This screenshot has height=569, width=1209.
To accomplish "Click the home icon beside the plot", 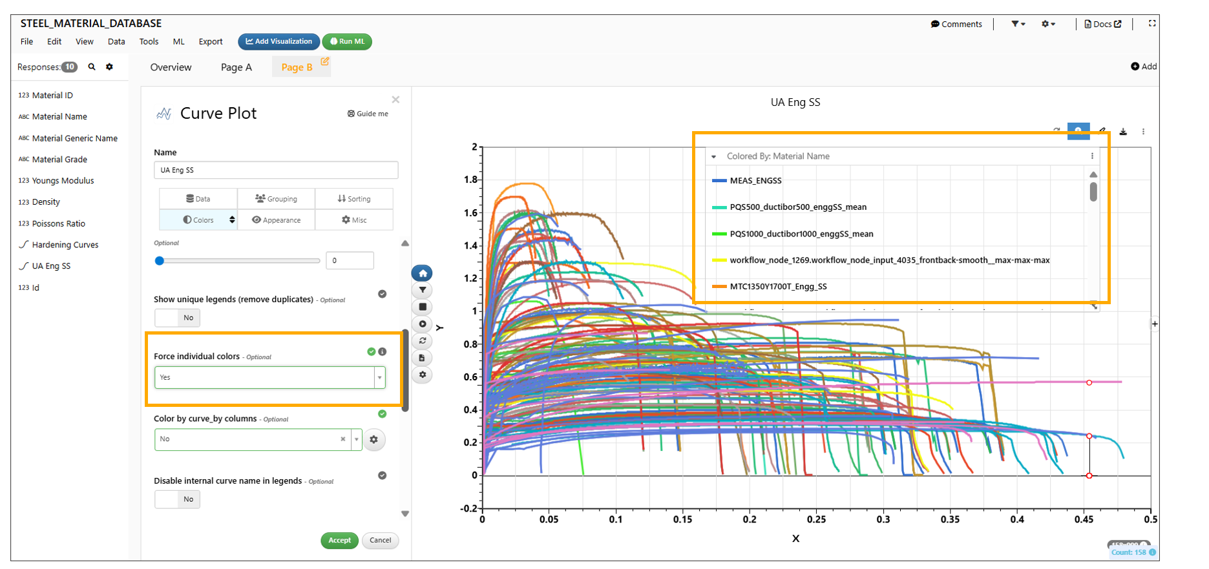I will pos(422,273).
